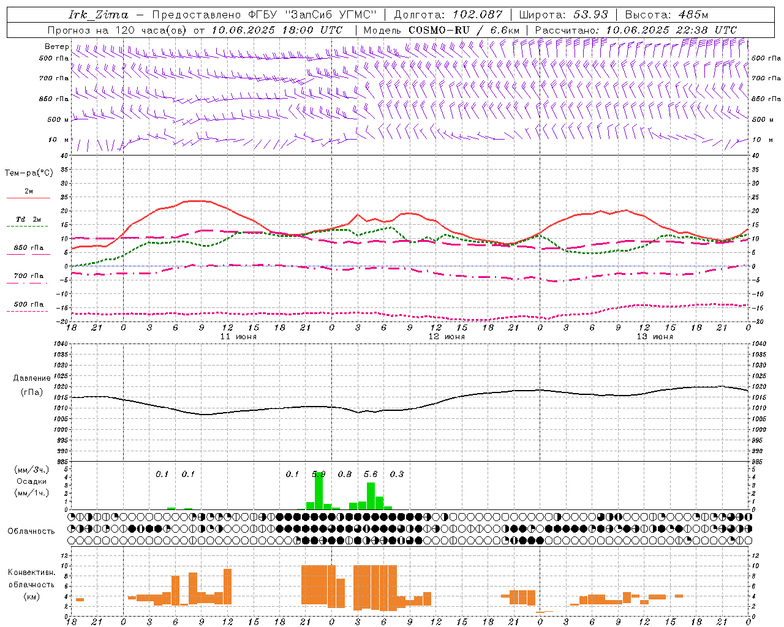Click the "Осадки" precipitation panel label
The height and width of the screenshot is (627, 784).
pyautogui.click(x=32, y=481)
